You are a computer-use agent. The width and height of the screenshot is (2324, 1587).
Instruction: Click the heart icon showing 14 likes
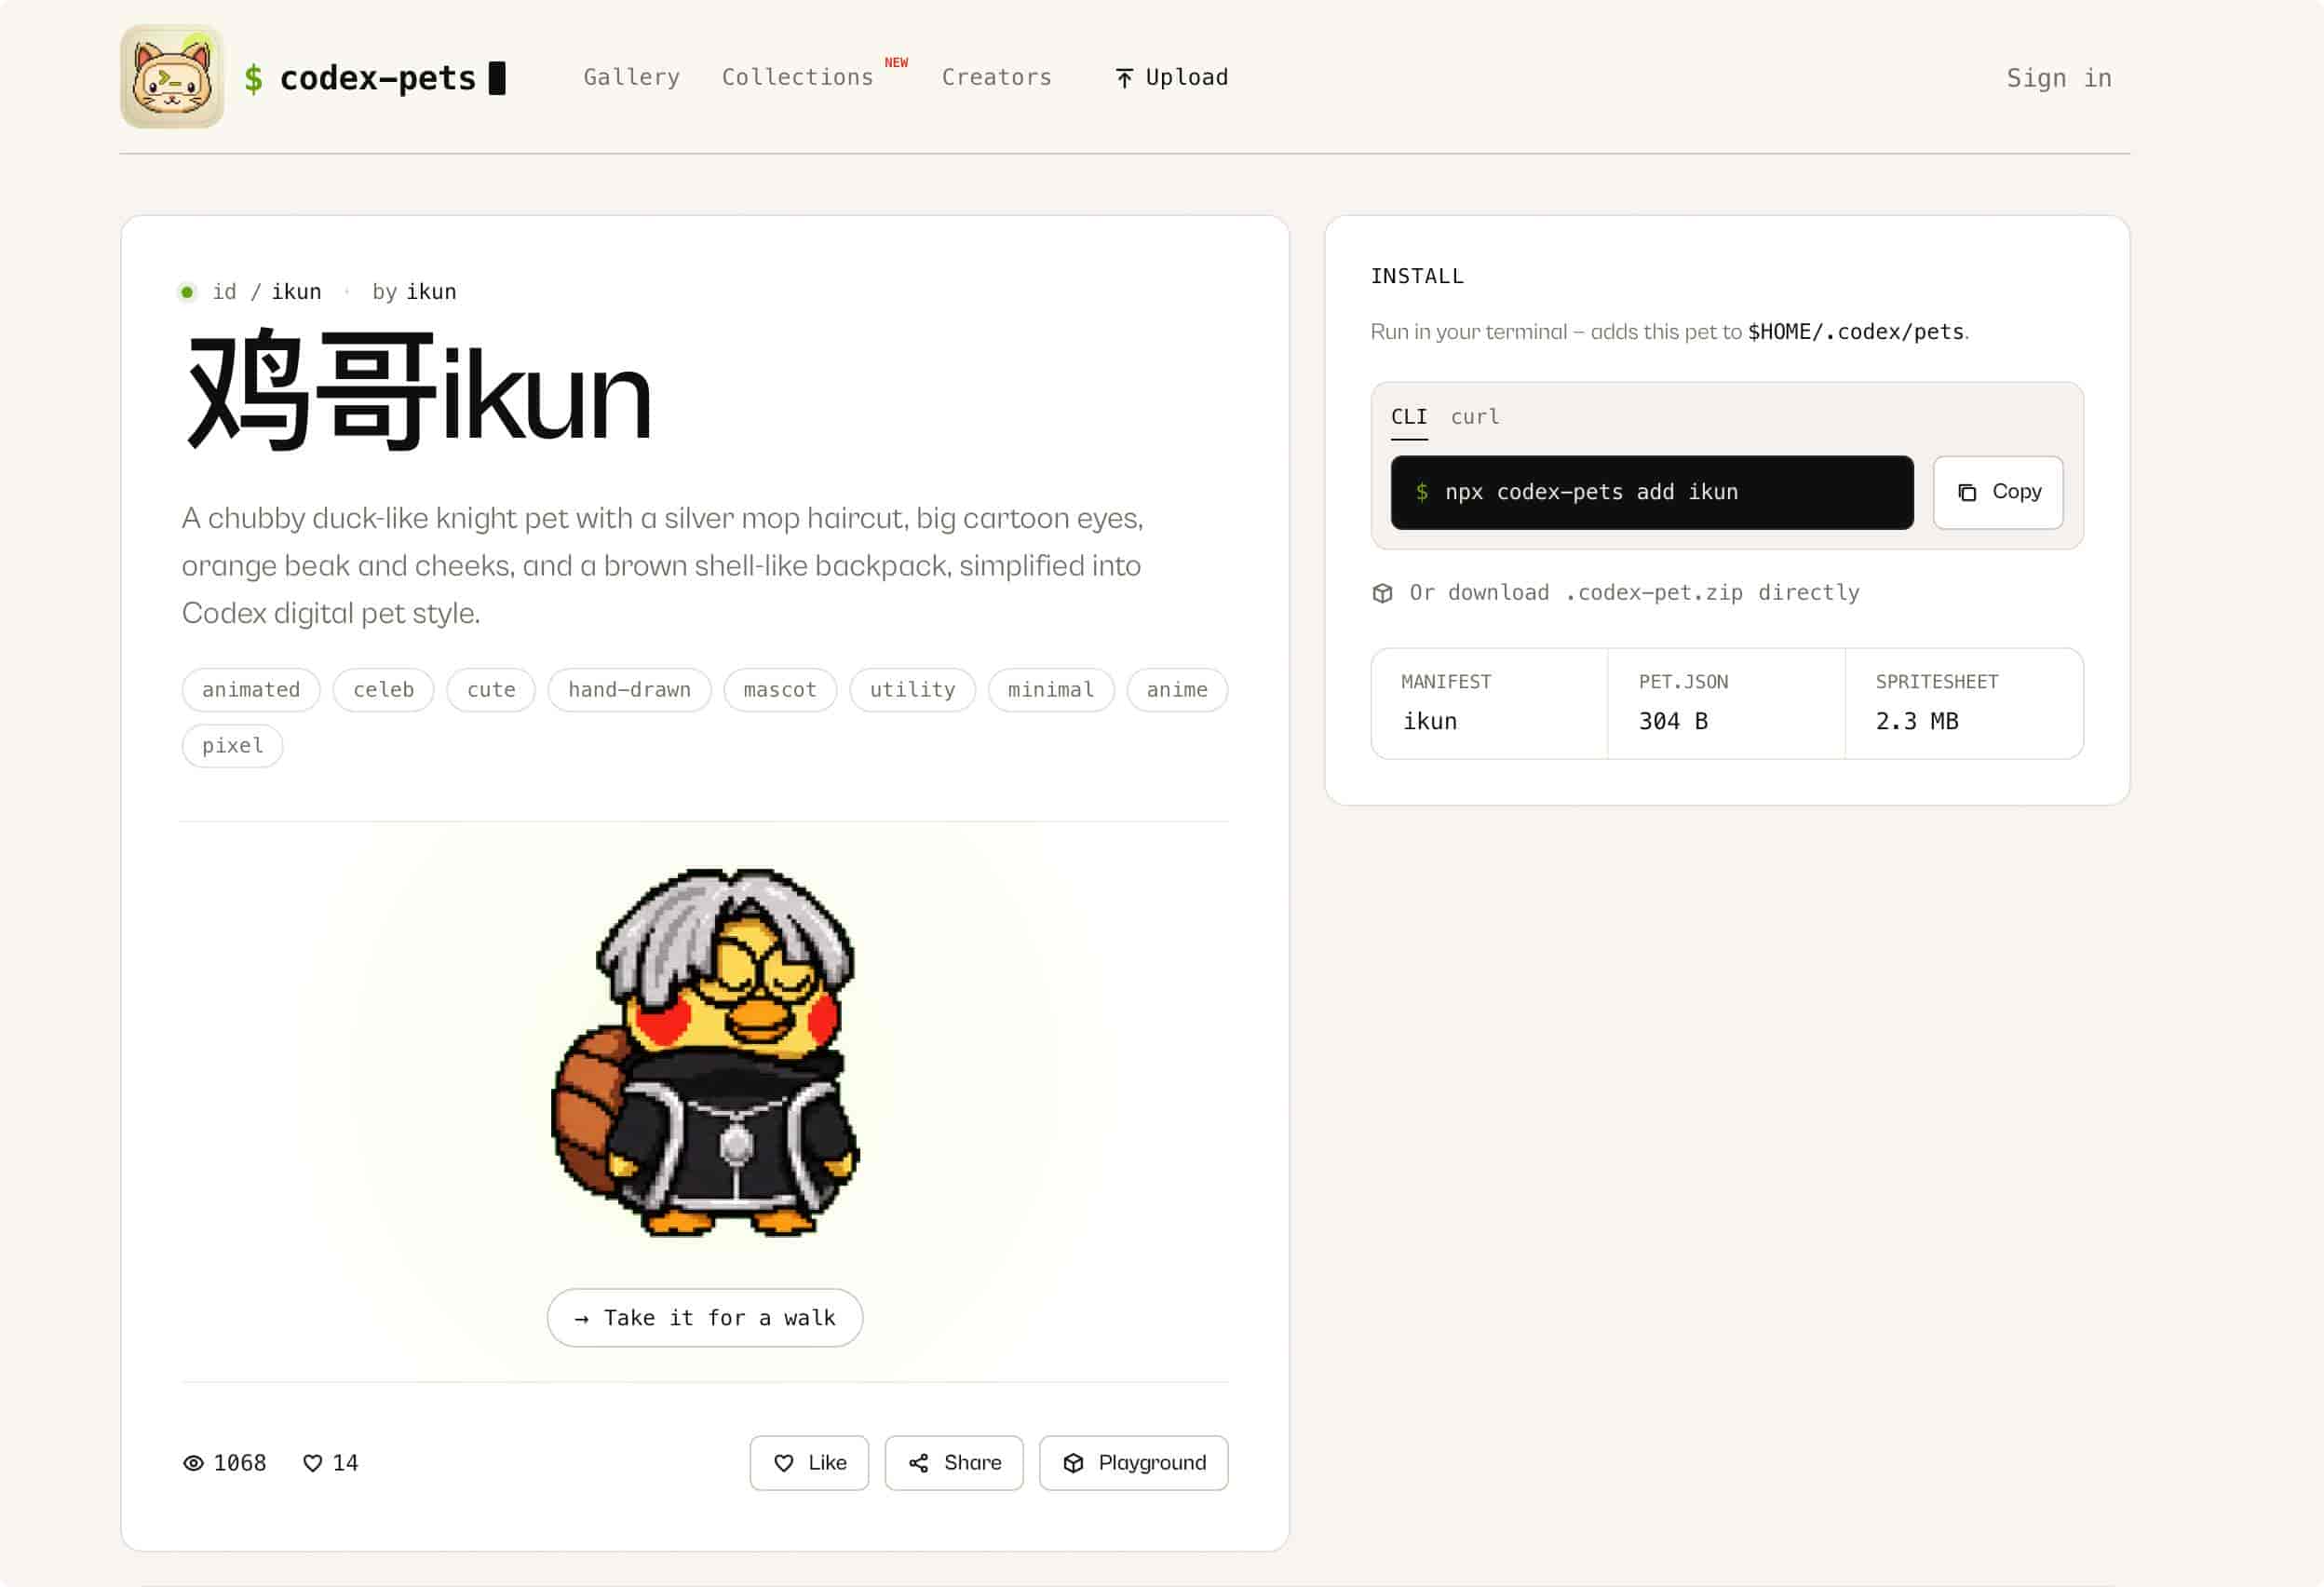point(313,1463)
